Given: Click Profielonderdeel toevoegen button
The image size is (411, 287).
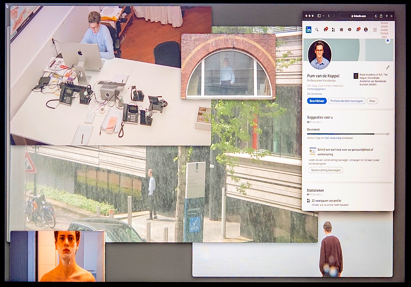Looking at the screenshot, I should (346, 101).
